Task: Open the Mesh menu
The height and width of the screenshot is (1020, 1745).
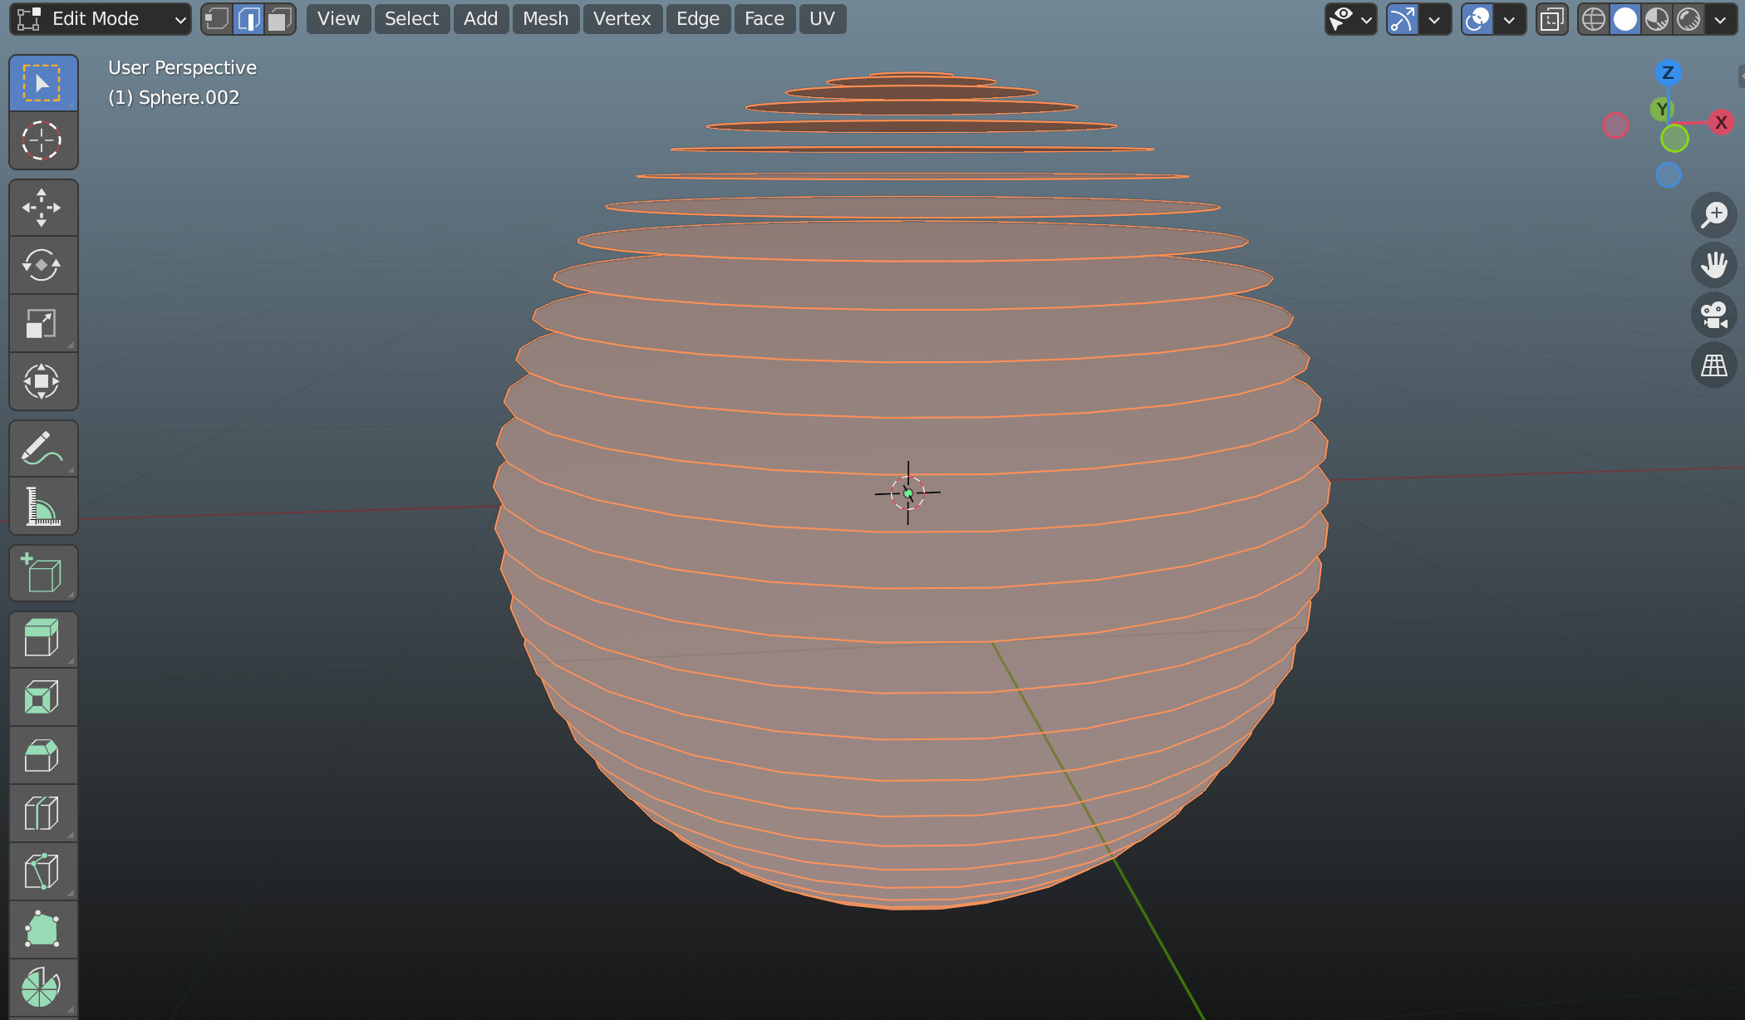Action: (545, 19)
